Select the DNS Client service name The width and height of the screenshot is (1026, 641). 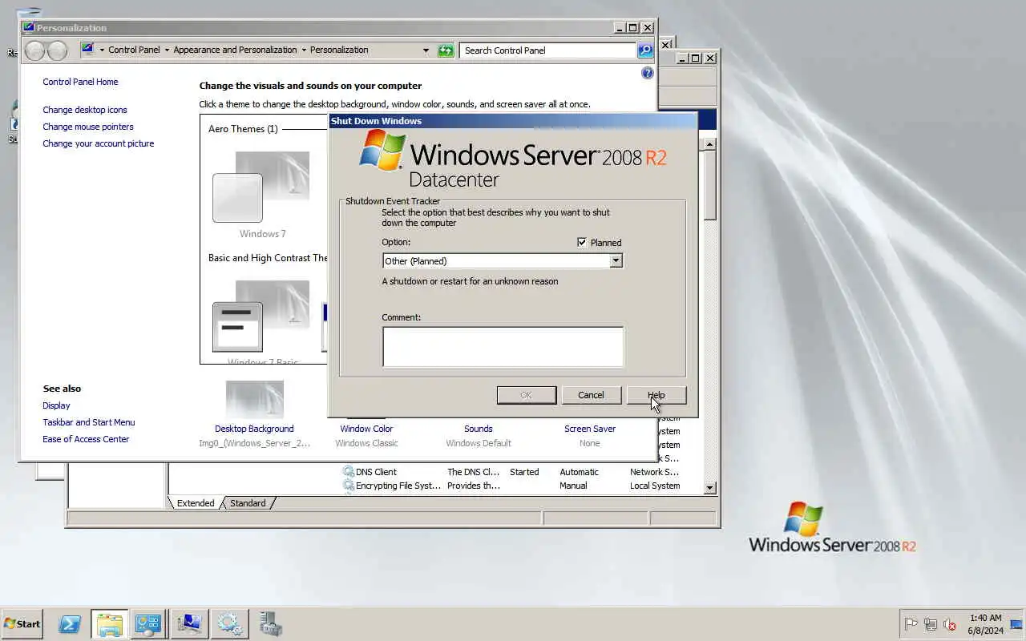(x=376, y=472)
